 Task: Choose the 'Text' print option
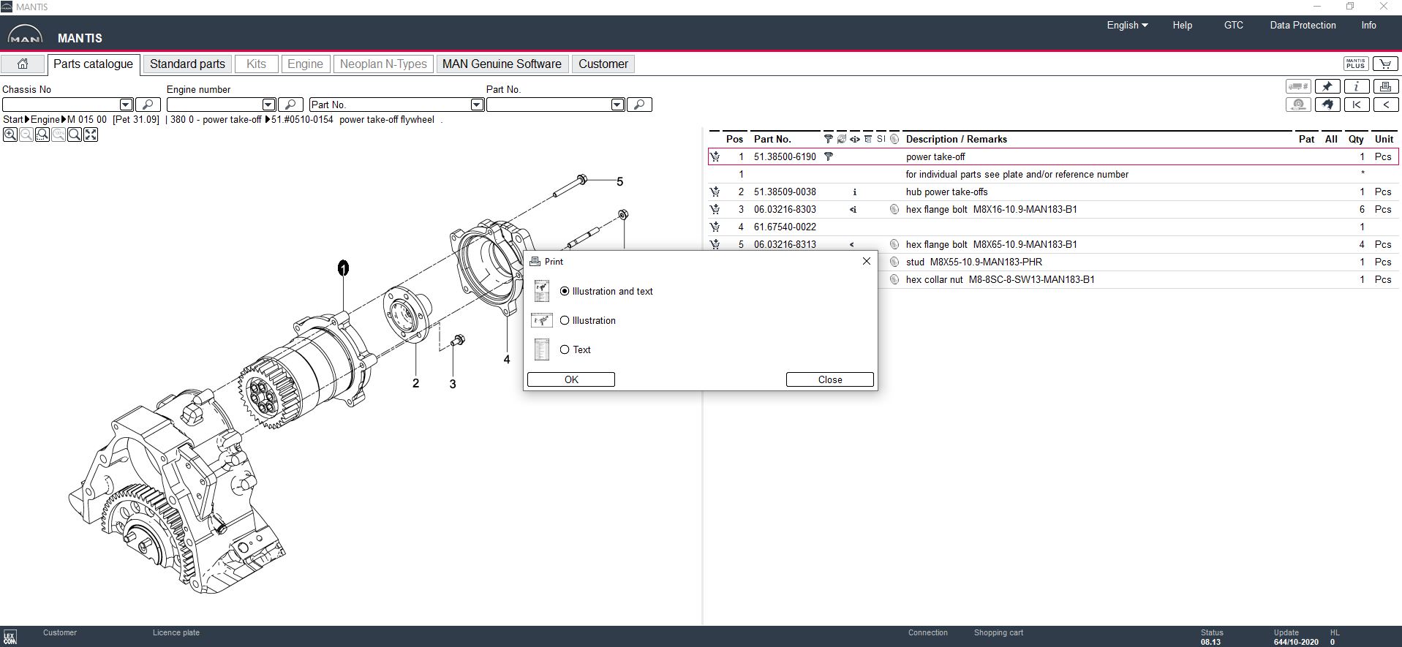565,349
